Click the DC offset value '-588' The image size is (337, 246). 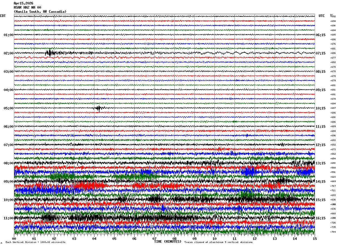333,168
